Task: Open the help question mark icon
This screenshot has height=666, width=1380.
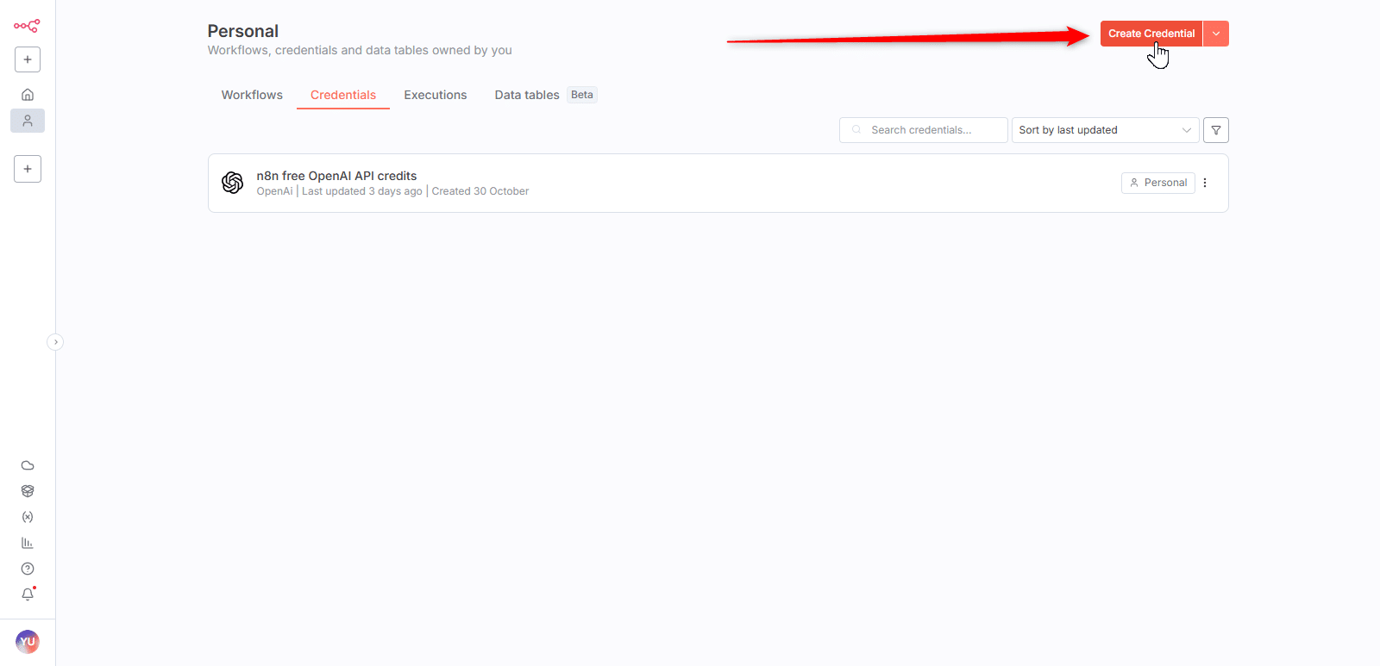Action: pyautogui.click(x=28, y=569)
